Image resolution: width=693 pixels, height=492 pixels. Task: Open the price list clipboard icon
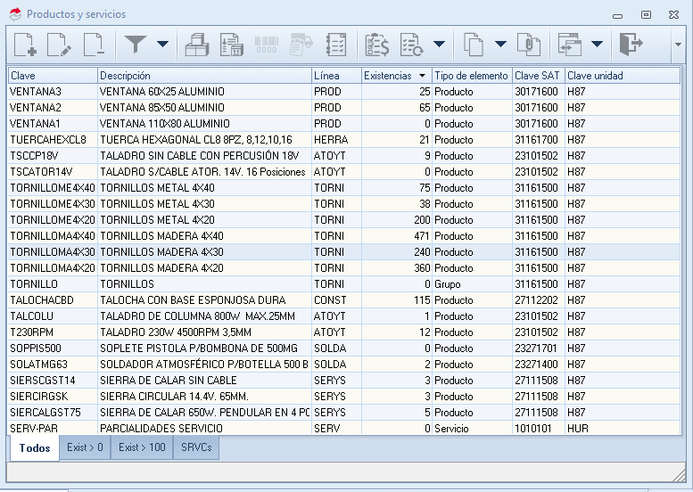pos(376,45)
